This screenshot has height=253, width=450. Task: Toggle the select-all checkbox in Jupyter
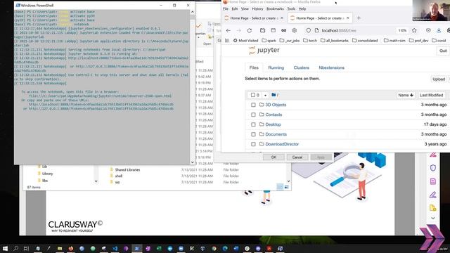[253, 95]
